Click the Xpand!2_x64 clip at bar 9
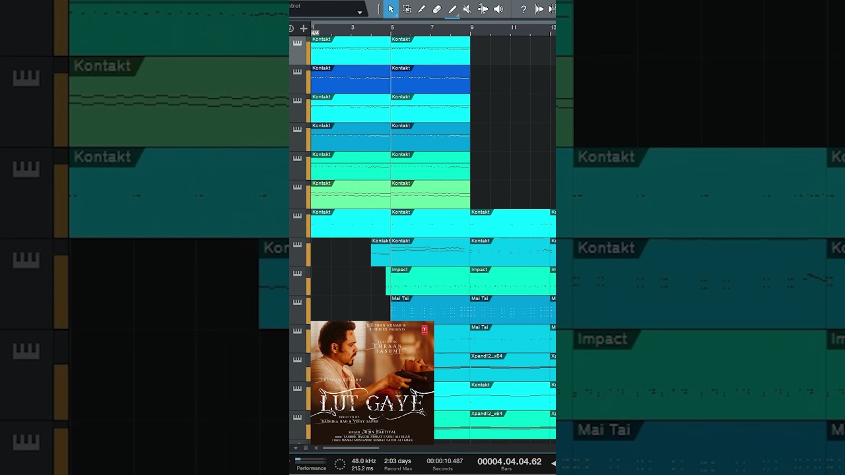Image resolution: width=845 pixels, height=475 pixels. (x=512, y=363)
